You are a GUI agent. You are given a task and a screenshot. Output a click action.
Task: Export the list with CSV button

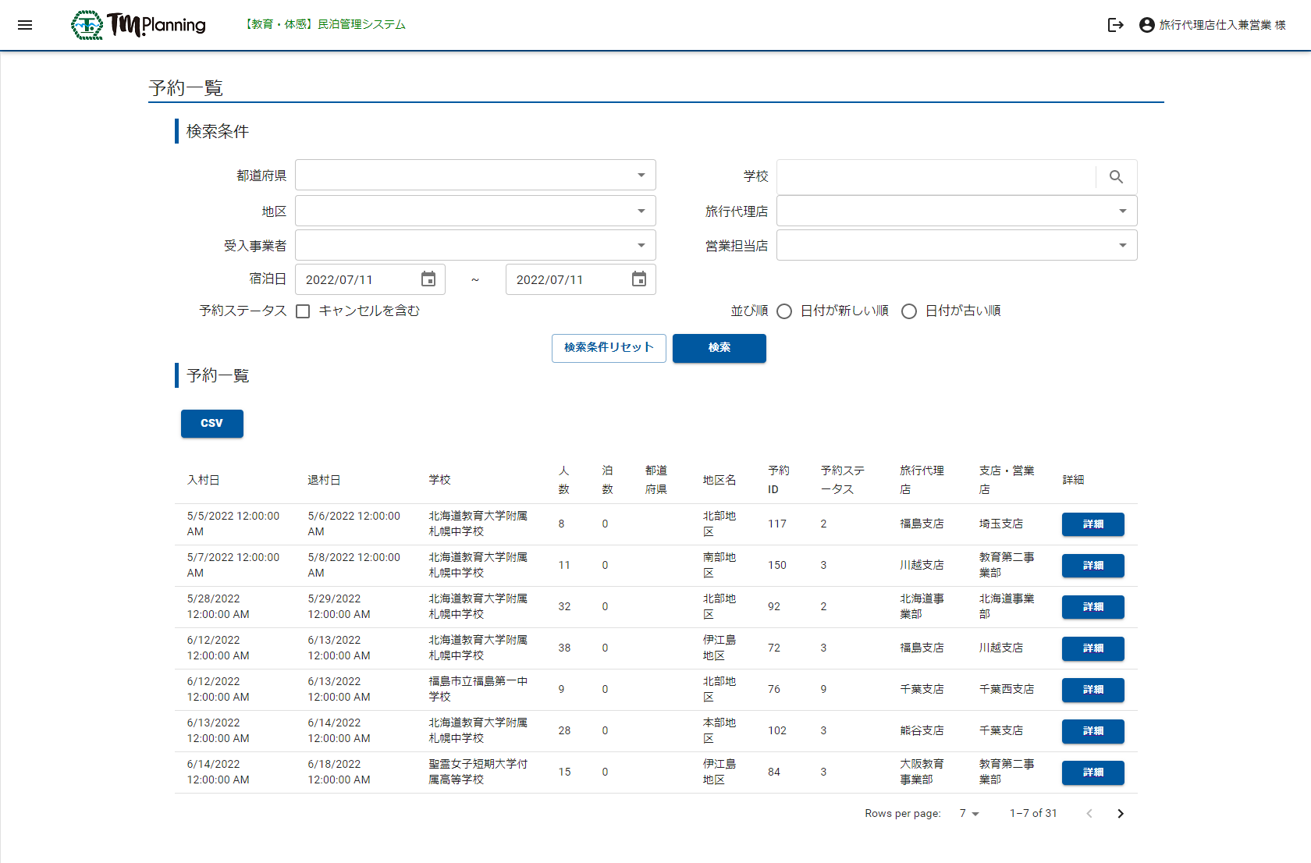pos(211,424)
